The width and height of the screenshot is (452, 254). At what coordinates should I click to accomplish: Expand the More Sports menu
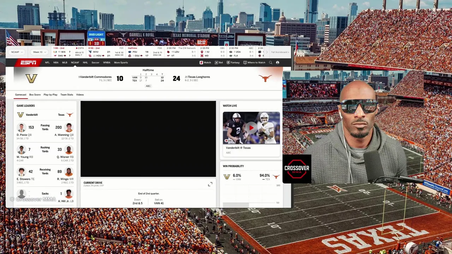[121, 62]
